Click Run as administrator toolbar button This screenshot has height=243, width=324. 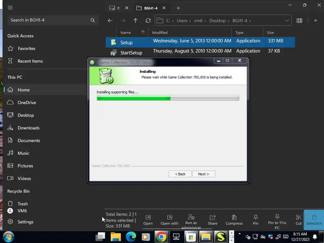(x=191, y=222)
